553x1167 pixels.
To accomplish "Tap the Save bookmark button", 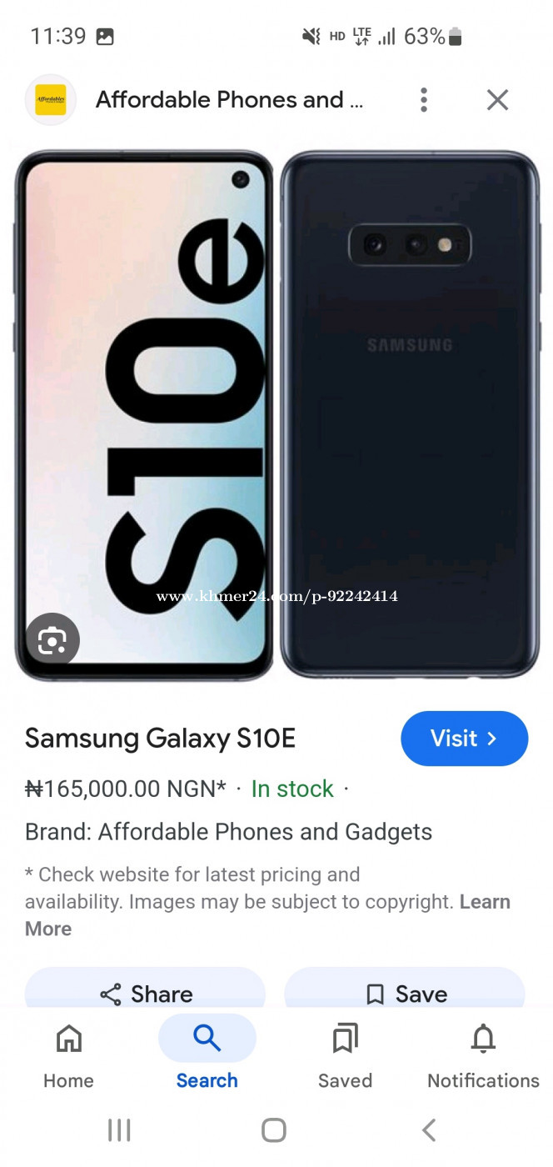I will coord(406,993).
